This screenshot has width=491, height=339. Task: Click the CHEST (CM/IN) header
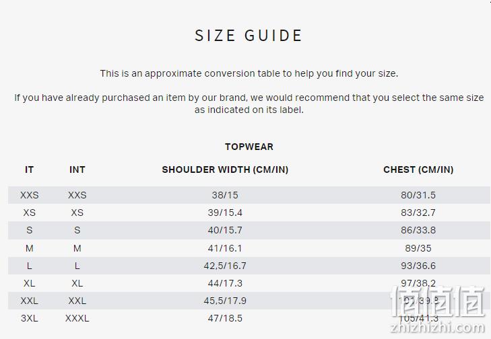point(418,169)
